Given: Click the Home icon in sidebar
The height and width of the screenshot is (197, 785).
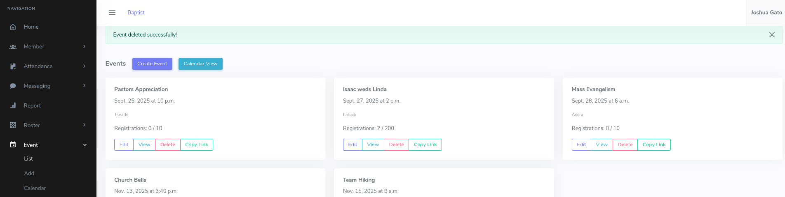Looking at the screenshot, I should pyautogui.click(x=13, y=27).
